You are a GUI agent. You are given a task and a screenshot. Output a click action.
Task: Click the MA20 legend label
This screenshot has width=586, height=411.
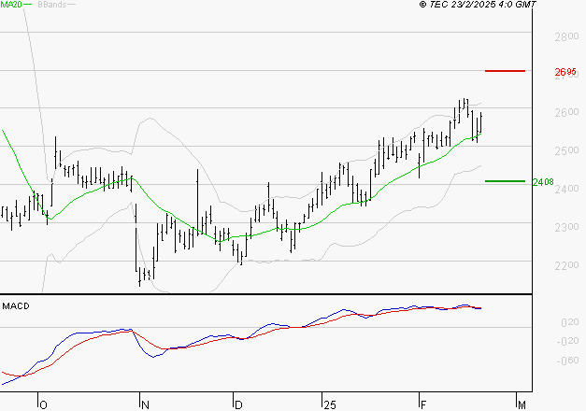pos(11,5)
